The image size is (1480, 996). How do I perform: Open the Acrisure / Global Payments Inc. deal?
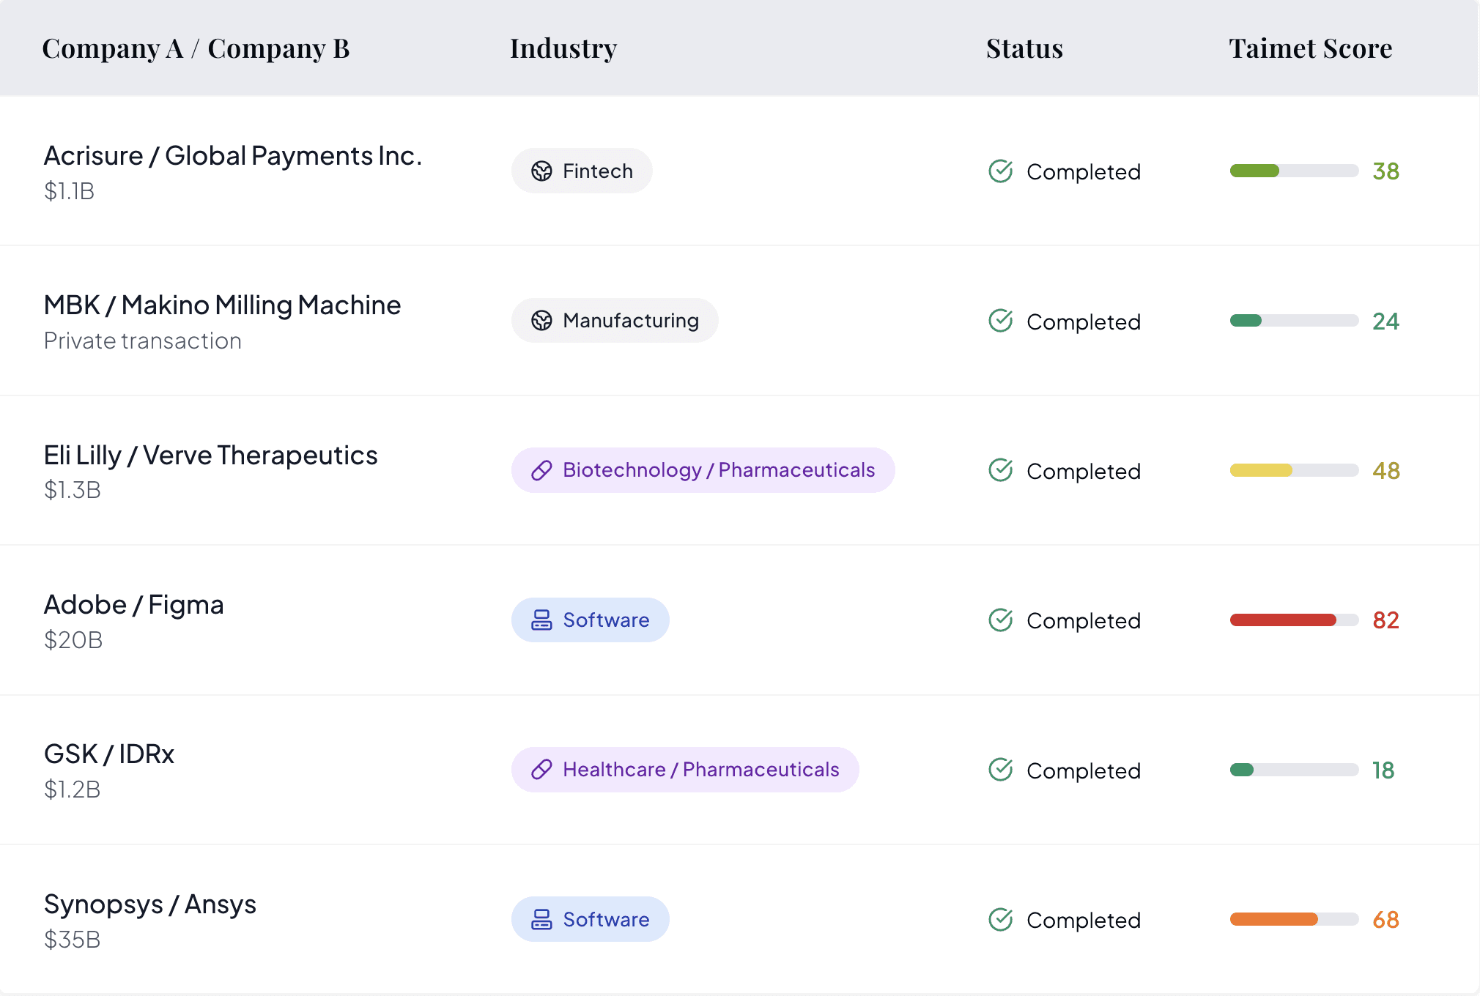click(x=233, y=156)
